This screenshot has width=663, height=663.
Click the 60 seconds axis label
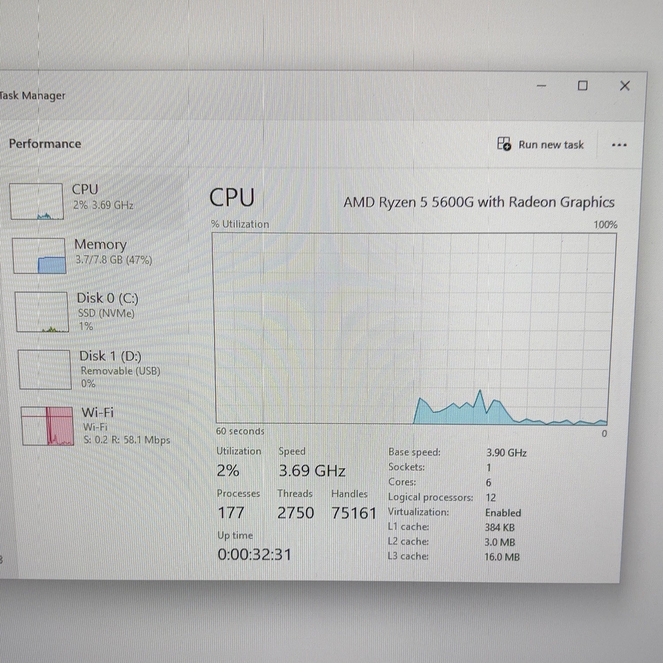tap(240, 431)
